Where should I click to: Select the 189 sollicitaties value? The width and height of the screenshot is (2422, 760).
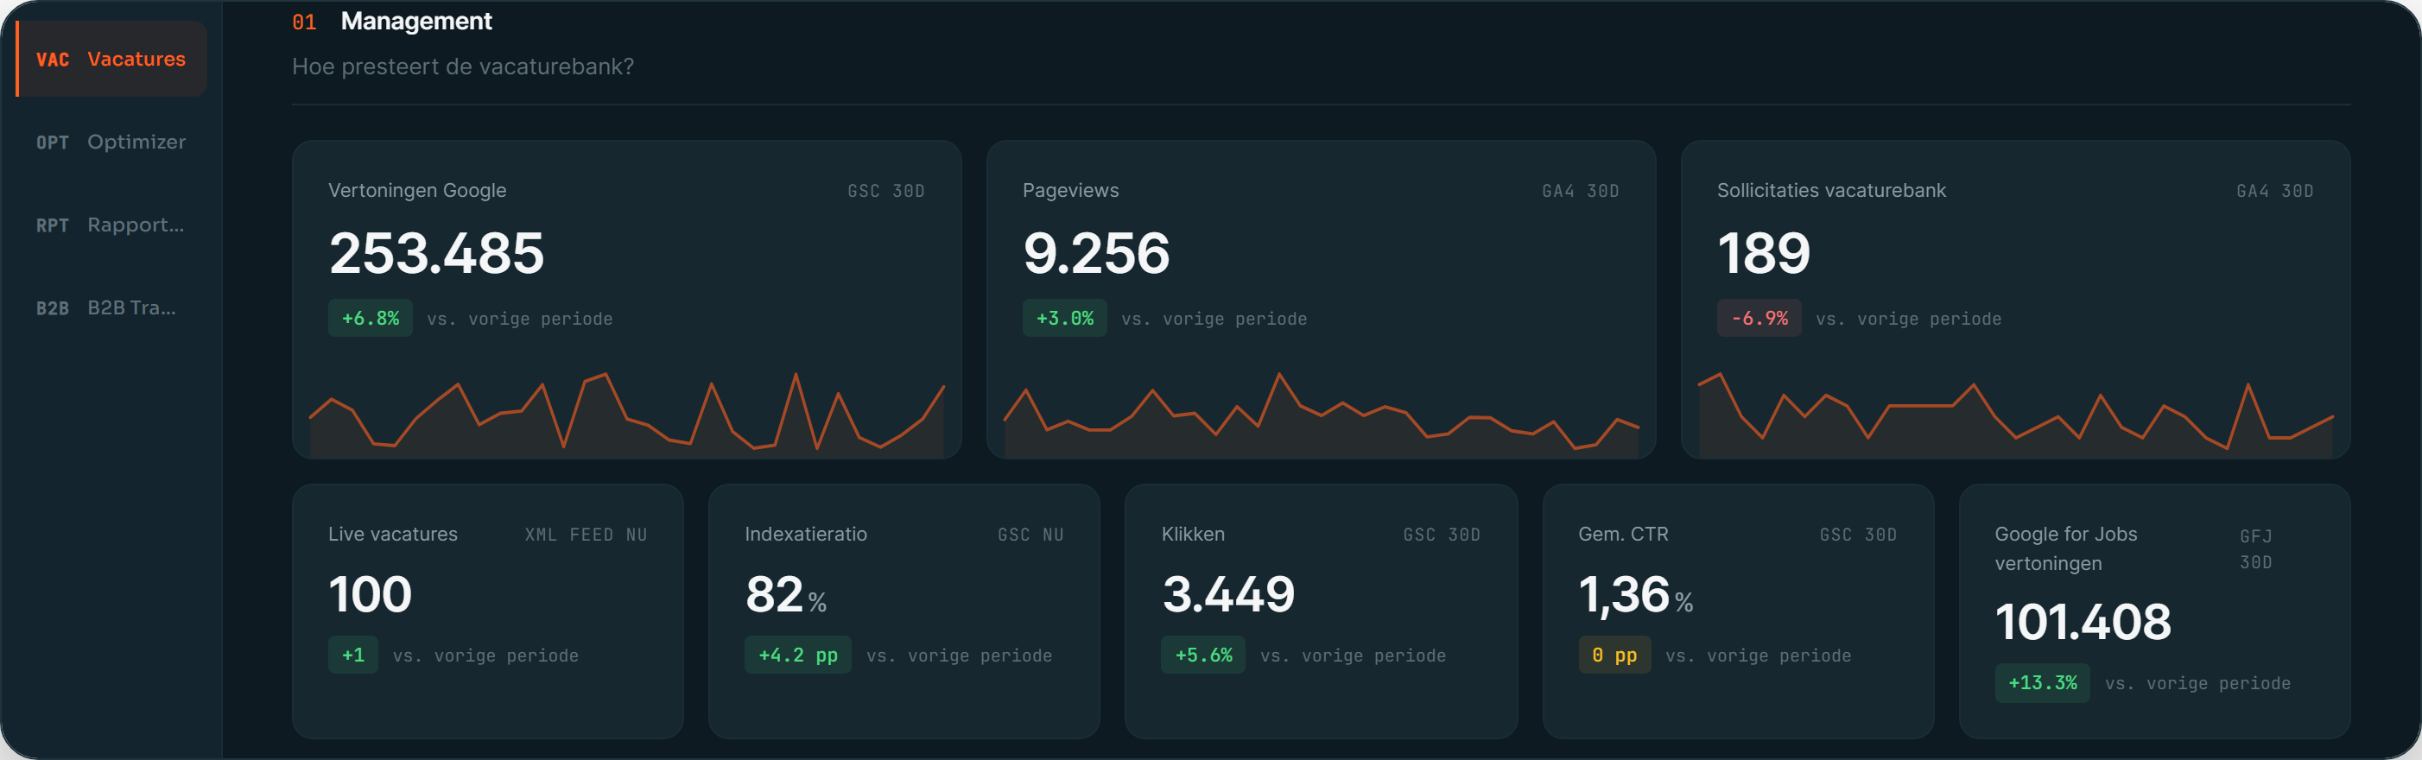1763,253
